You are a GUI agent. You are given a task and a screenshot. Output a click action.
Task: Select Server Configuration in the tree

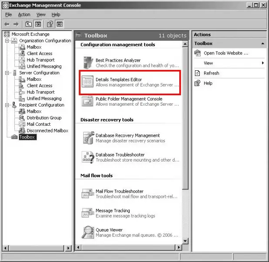pos(39,73)
